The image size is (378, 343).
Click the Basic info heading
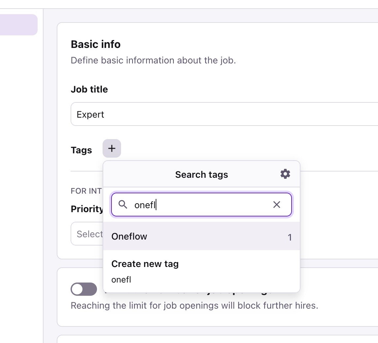tap(96, 45)
